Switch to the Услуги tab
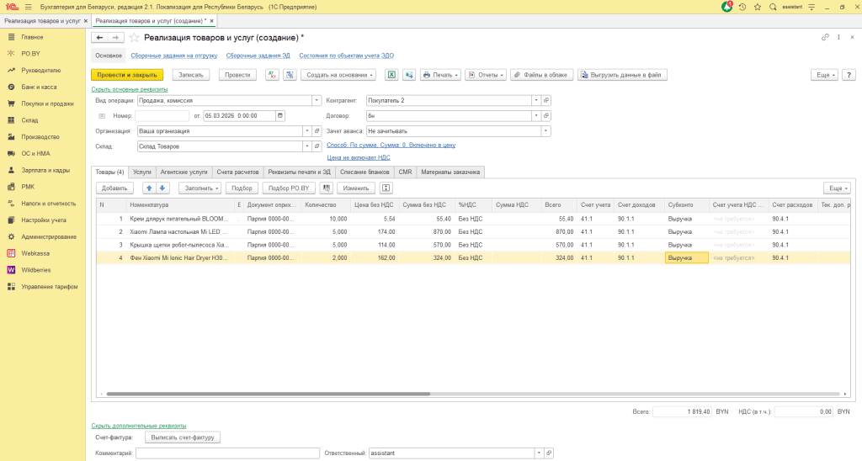 tap(142, 172)
